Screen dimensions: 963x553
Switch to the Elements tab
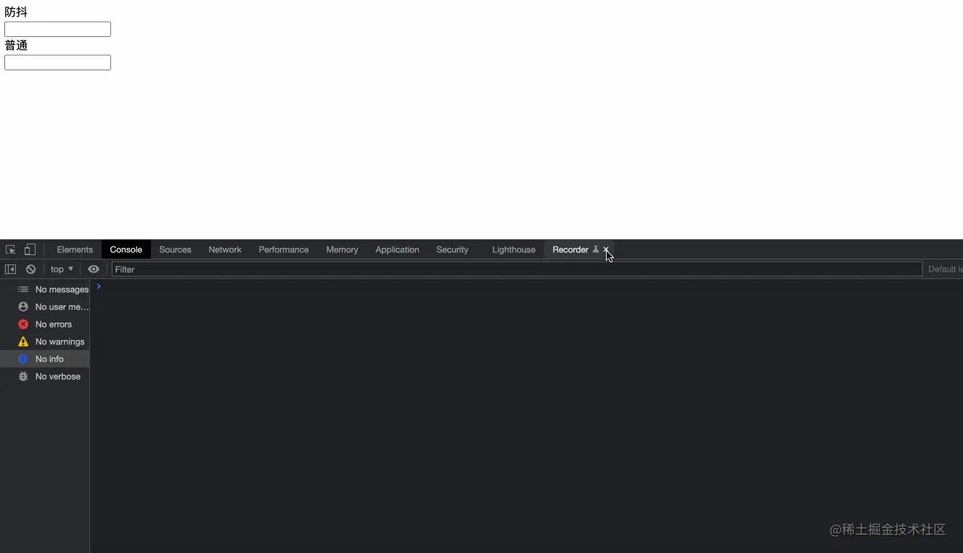click(x=75, y=249)
